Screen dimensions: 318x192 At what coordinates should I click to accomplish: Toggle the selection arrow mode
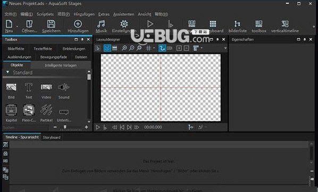tap(98, 48)
